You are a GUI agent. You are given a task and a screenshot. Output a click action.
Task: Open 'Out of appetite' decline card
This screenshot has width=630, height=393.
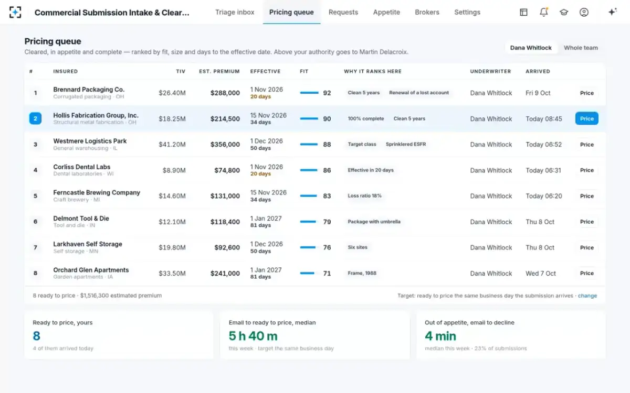[x=511, y=335]
